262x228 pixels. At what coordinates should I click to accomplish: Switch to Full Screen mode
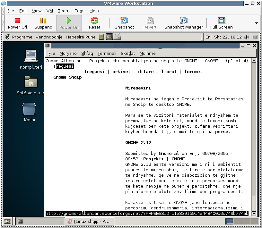pyautogui.click(x=222, y=23)
